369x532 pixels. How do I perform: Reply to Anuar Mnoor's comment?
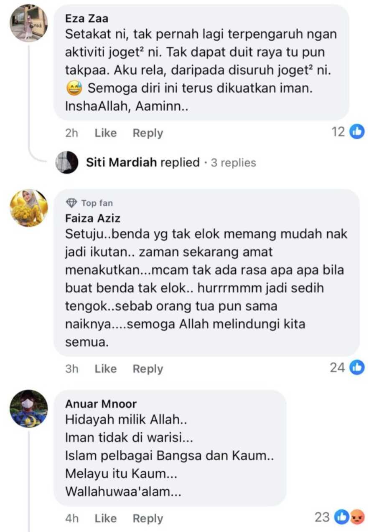click(x=148, y=518)
